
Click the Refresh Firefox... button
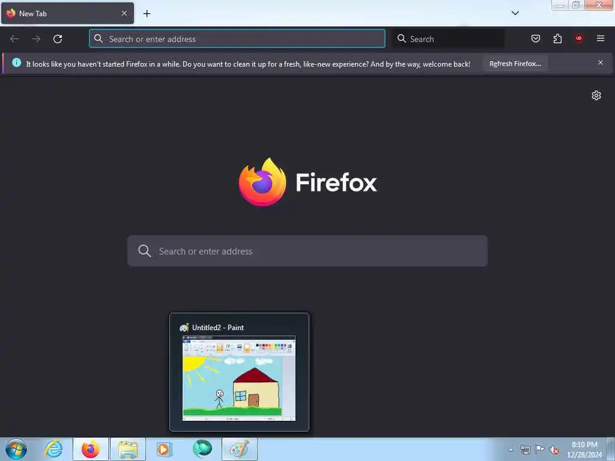point(515,64)
